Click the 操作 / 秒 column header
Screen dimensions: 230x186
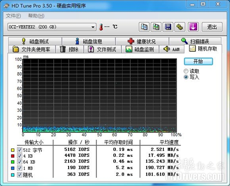[x=79, y=142]
